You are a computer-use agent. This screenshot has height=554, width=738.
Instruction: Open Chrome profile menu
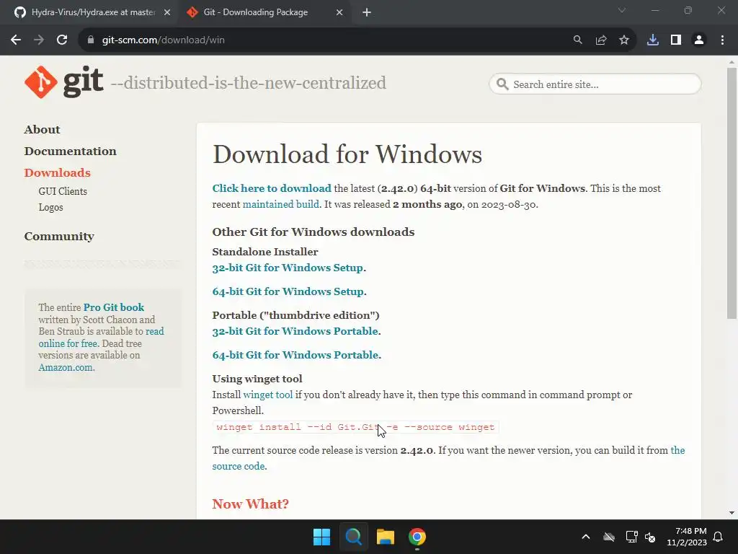pyautogui.click(x=699, y=40)
